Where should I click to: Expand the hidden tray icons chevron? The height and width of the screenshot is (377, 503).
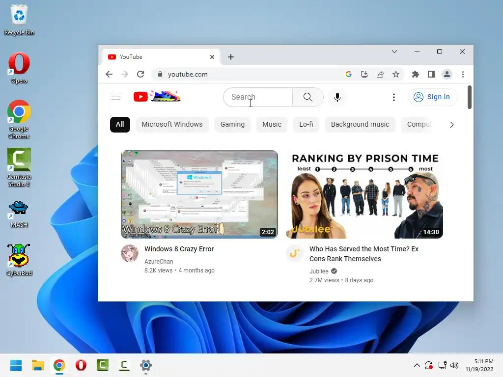click(x=417, y=365)
